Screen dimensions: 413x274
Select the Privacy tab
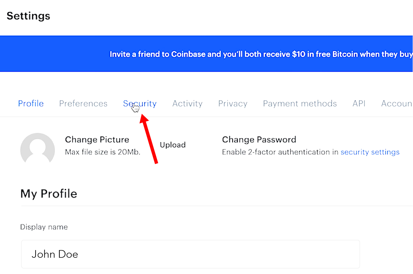click(233, 104)
